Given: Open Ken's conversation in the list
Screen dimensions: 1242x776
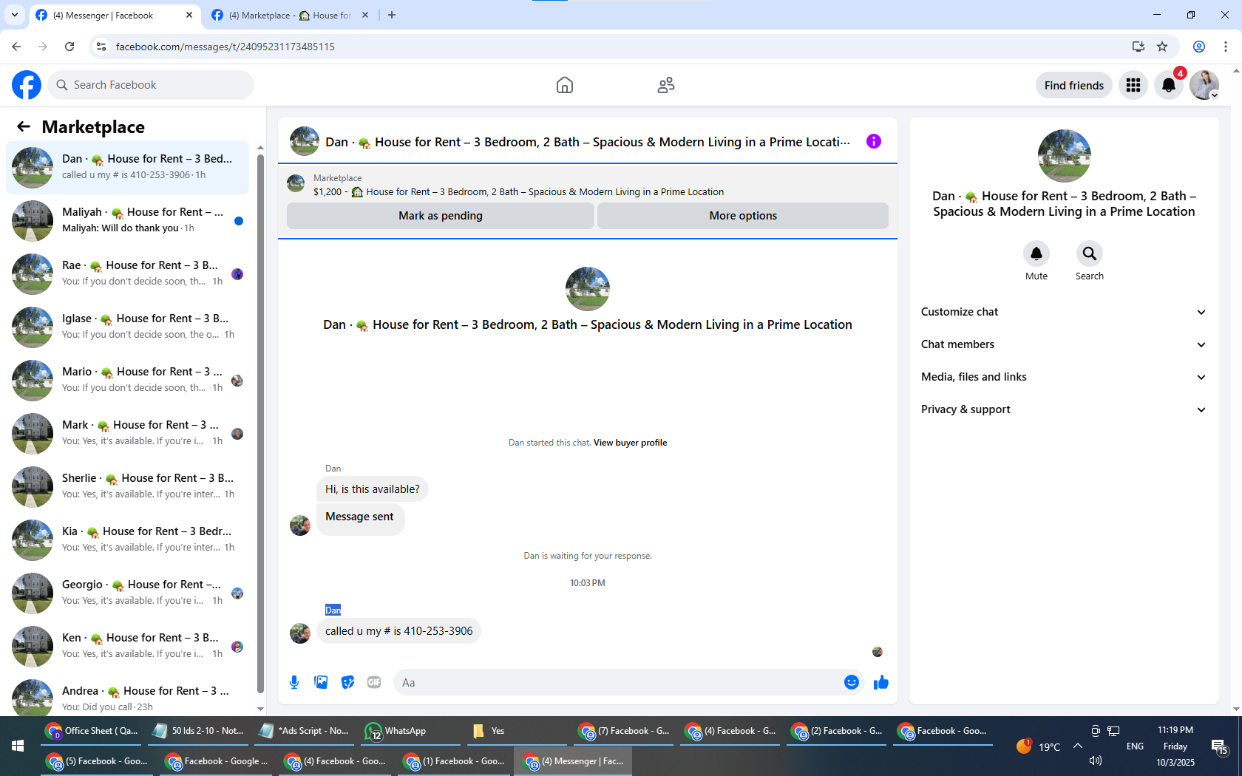Looking at the screenshot, I should [x=128, y=647].
